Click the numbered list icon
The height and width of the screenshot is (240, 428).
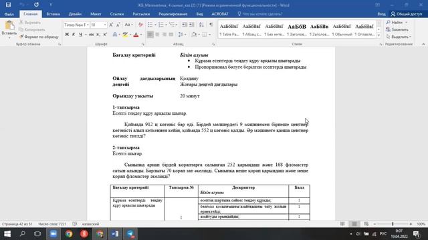point(160,25)
